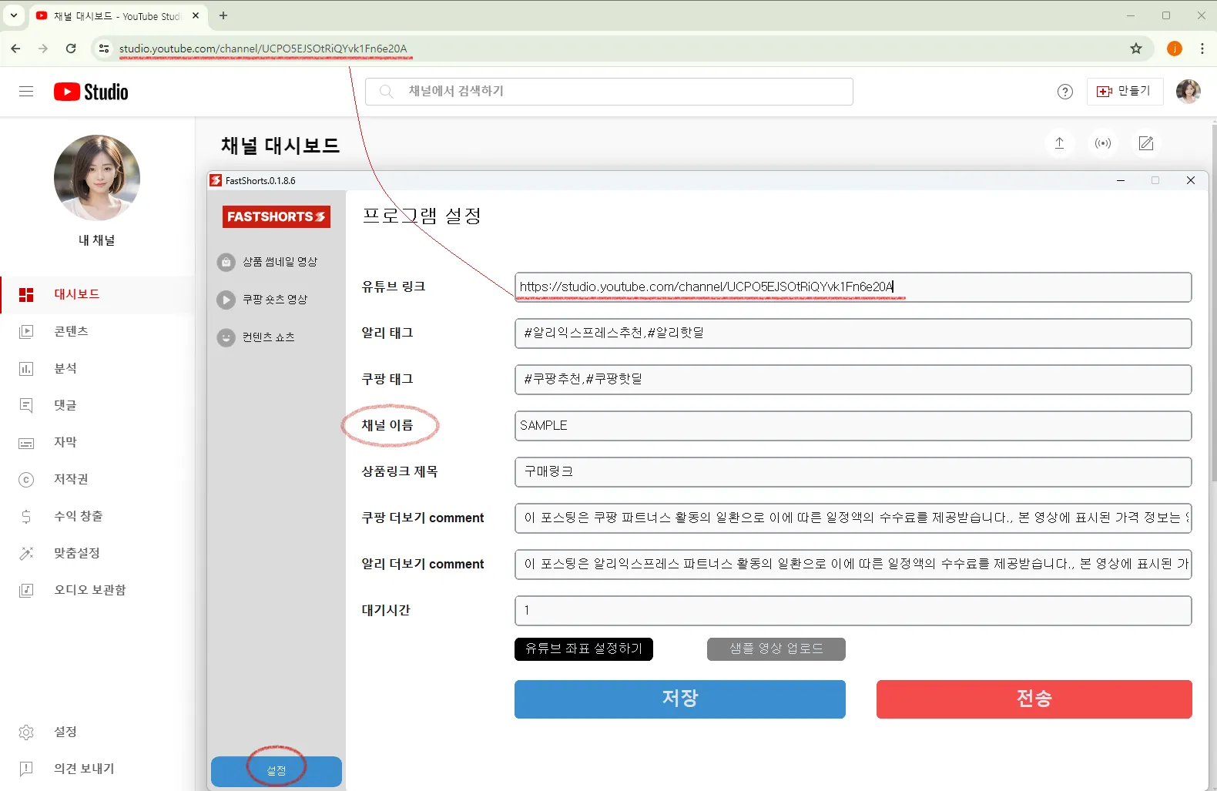The height and width of the screenshot is (791, 1217).
Task: Open 분석 in the sidebar
Action: click(98, 368)
